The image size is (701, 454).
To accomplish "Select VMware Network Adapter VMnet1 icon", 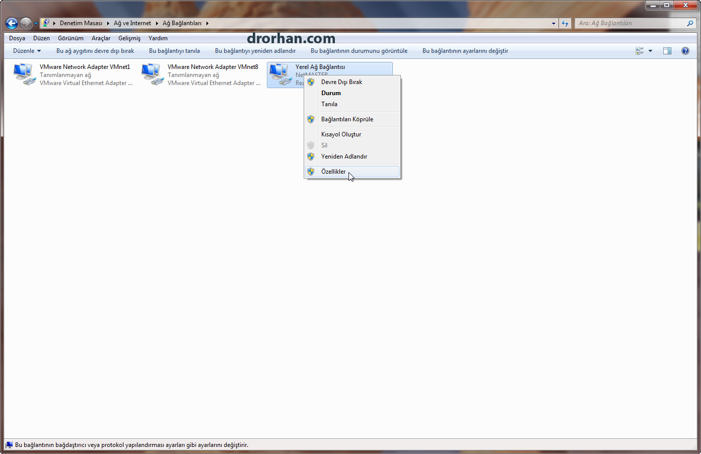I will tap(23, 74).
